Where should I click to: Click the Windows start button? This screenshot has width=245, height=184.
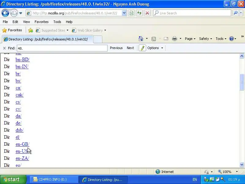tap(13, 179)
